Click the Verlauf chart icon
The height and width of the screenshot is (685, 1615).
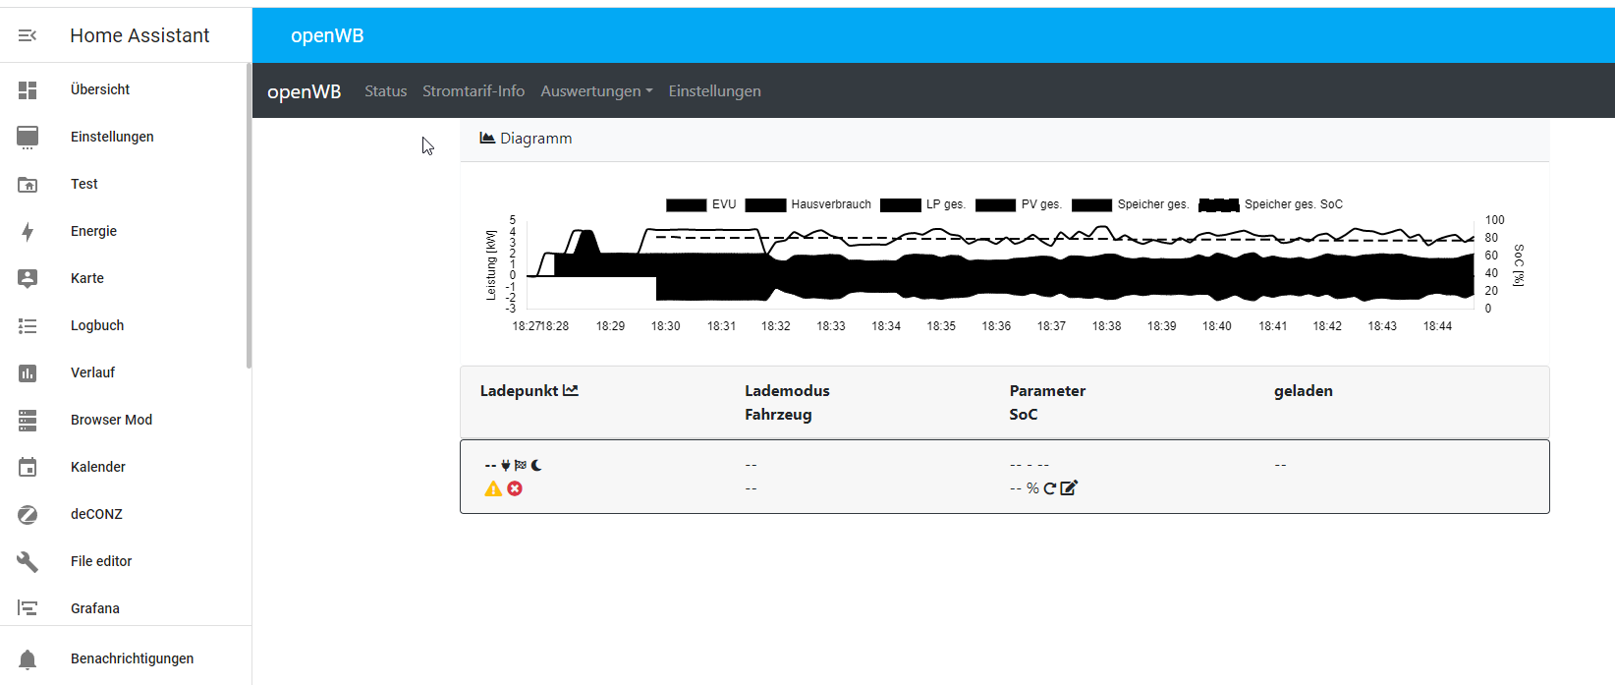point(28,373)
